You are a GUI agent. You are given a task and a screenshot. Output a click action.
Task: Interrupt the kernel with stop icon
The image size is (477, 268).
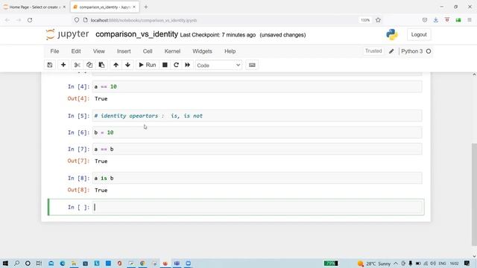tap(165, 65)
